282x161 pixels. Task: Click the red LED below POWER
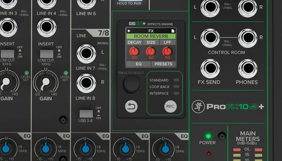point(208,154)
